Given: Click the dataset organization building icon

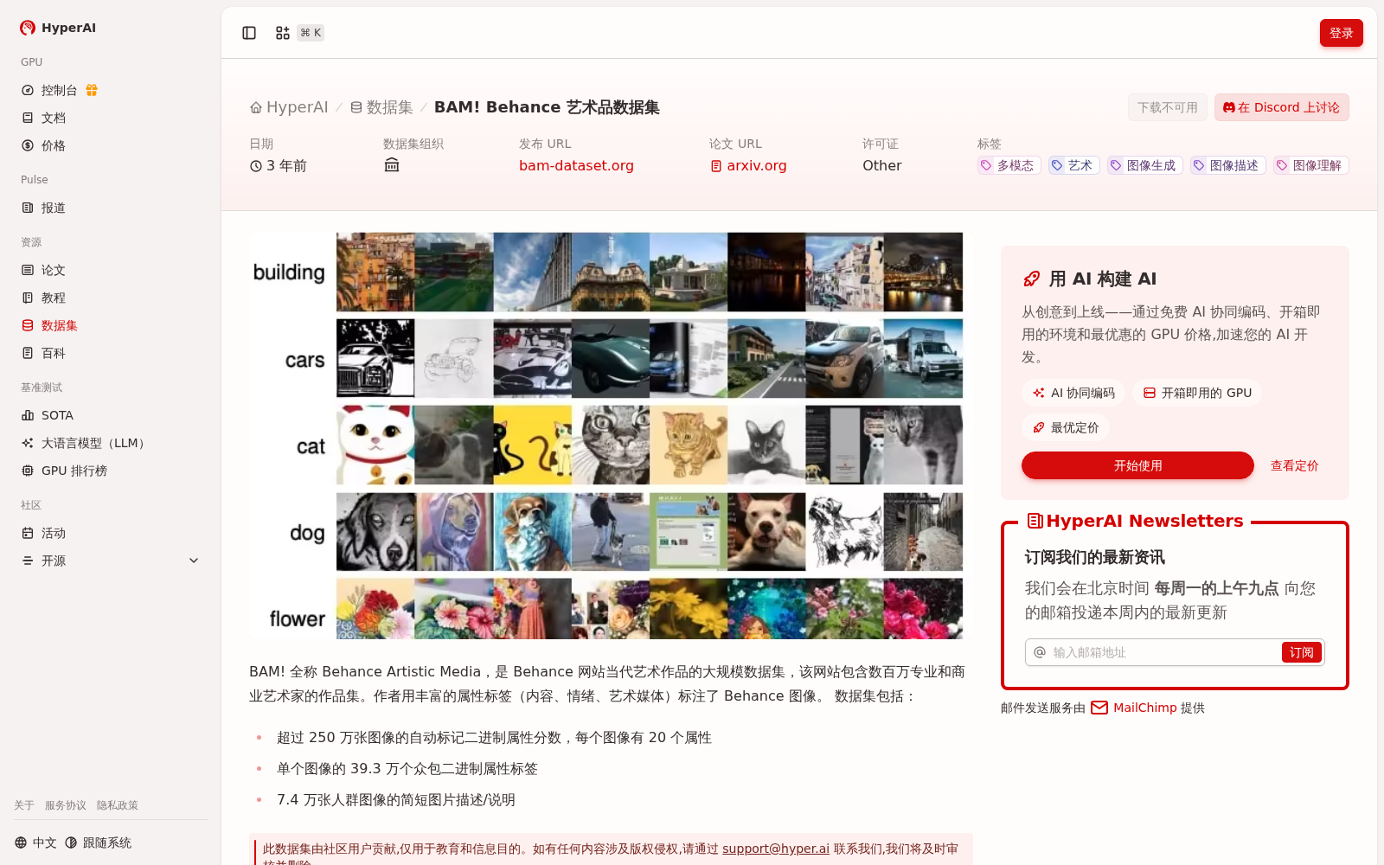Looking at the screenshot, I should click(392, 165).
